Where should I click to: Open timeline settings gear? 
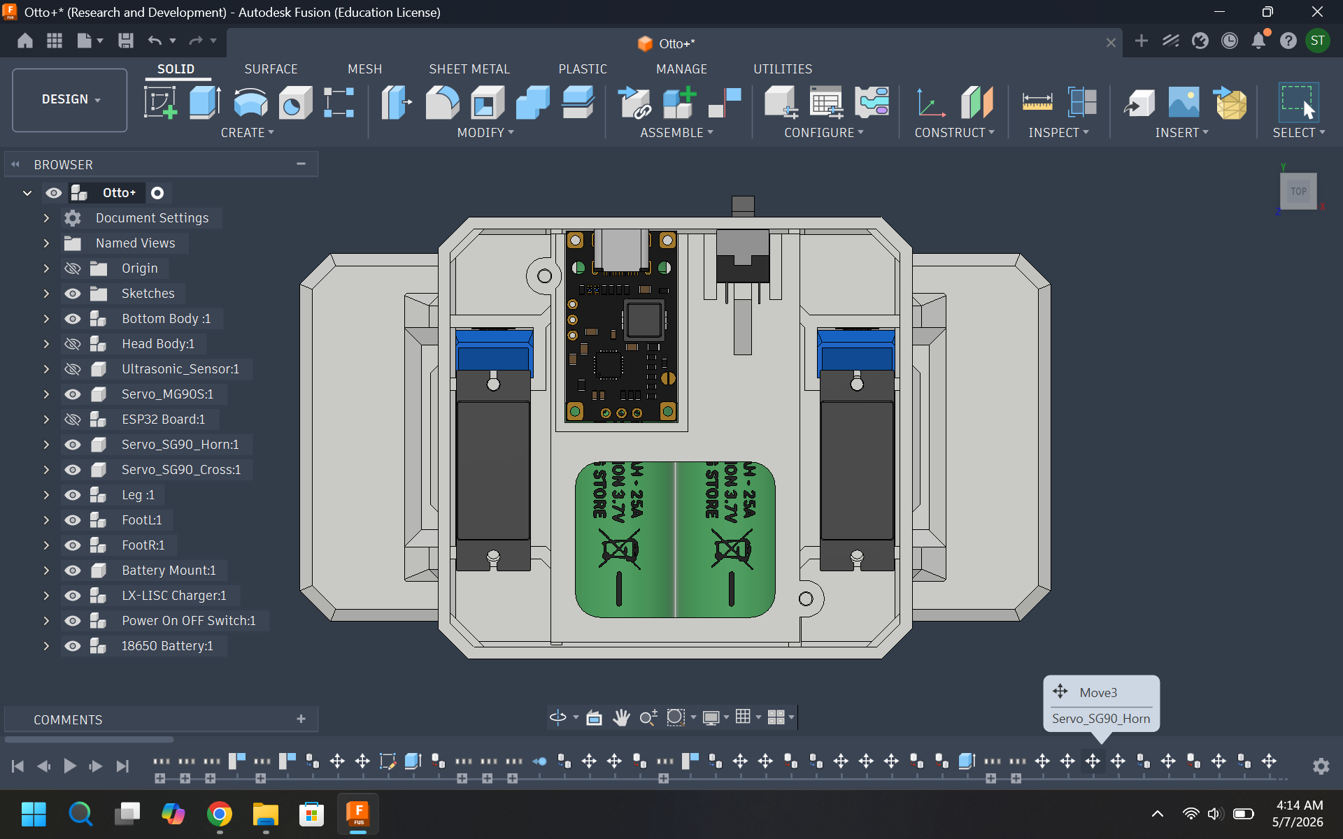(x=1321, y=766)
